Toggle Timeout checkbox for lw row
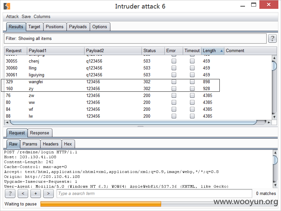This screenshot has width=281, height=211. [x=192, y=116]
